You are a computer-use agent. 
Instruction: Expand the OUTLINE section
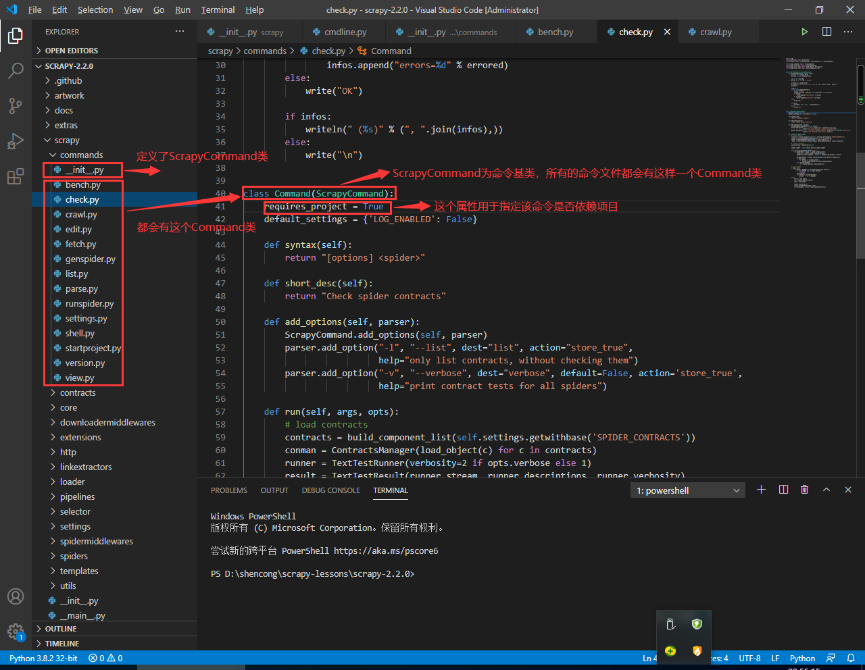coord(114,629)
